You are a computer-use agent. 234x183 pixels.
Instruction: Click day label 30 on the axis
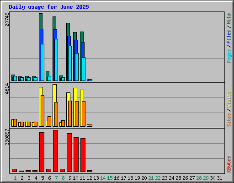pyautogui.click(x=213, y=178)
